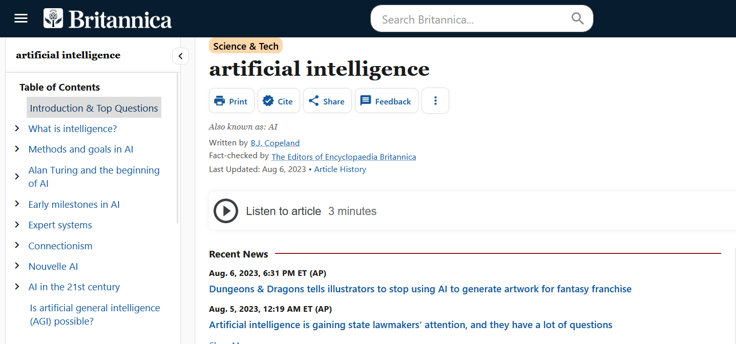This screenshot has width=736, height=344.
Task: Open the three-dot more options menu
Action: point(435,101)
